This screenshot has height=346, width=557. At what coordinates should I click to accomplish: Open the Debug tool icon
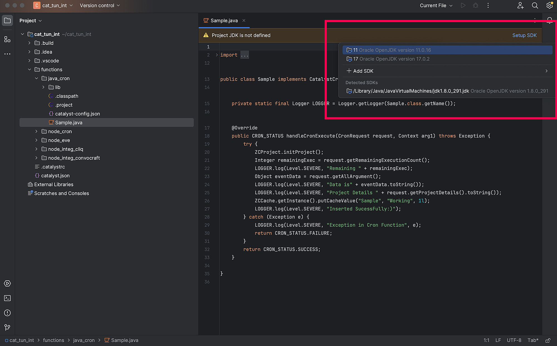pos(475,6)
